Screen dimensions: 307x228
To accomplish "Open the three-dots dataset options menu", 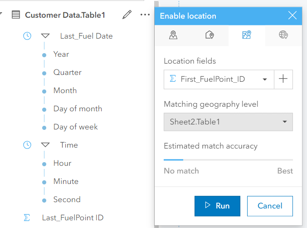I will click(145, 15).
